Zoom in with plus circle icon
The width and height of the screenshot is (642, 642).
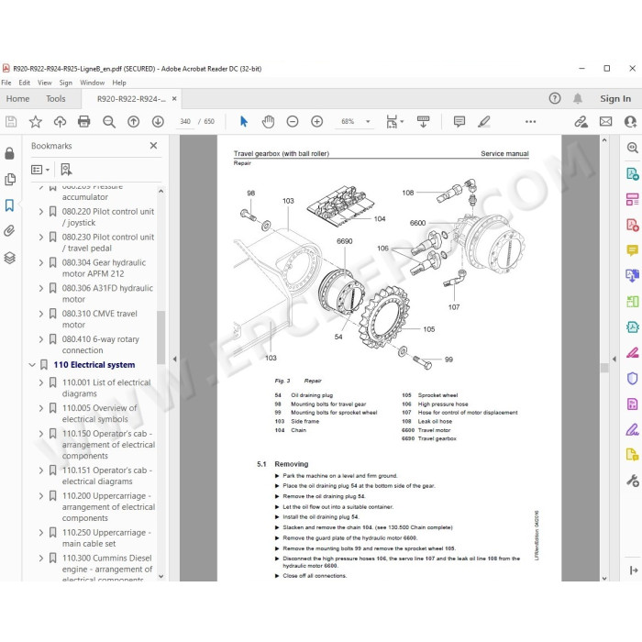(x=317, y=122)
